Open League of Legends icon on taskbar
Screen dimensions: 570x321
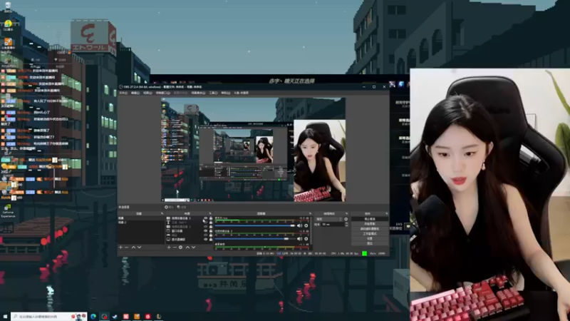coord(158,317)
